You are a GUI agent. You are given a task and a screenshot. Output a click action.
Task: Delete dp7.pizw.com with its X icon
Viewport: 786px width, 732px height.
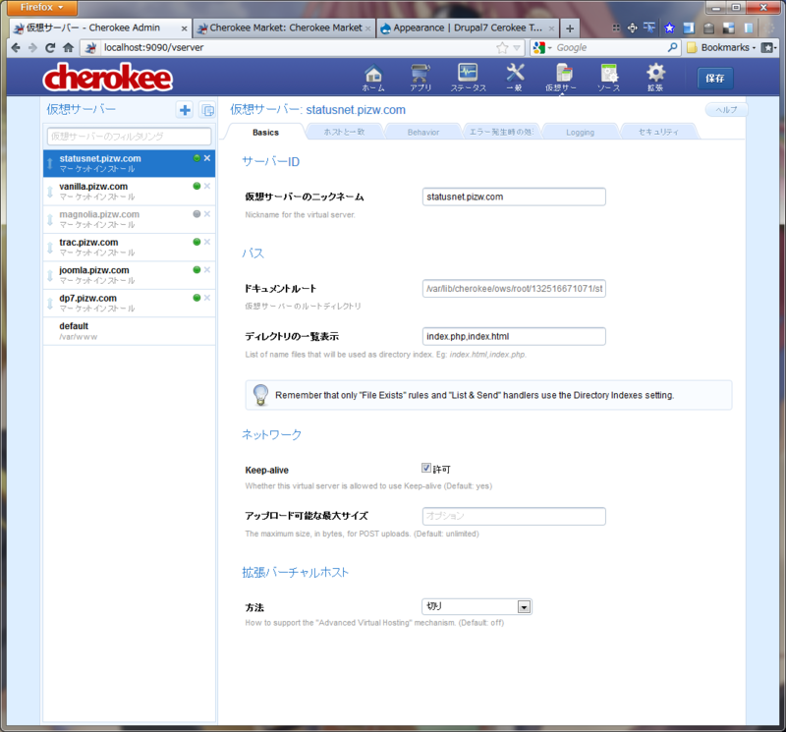(207, 298)
